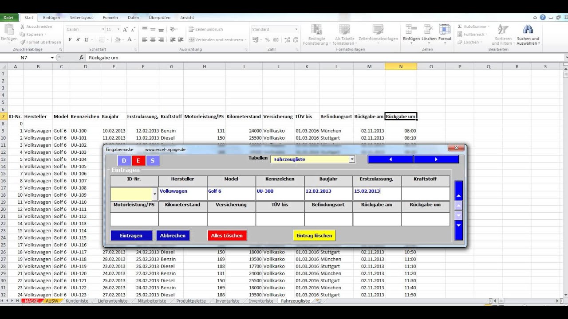
Task: Click the red E language button
Action: pyautogui.click(x=138, y=160)
